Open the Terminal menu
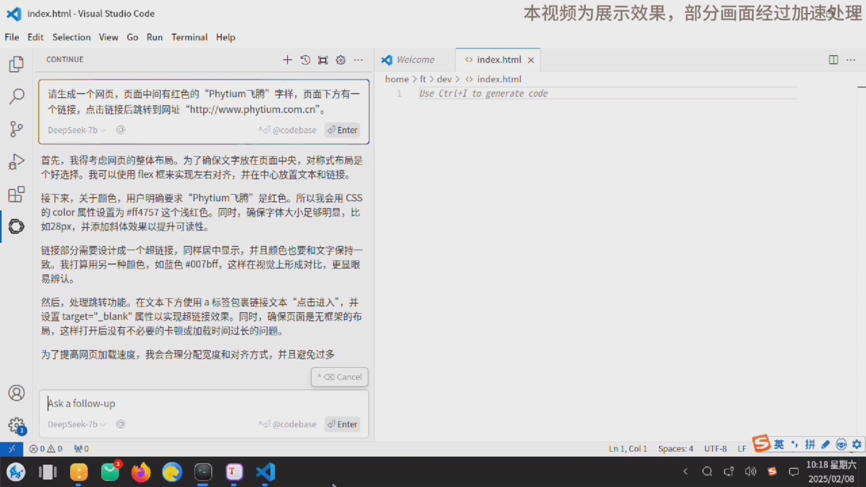866x487 pixels. point(189,37)
